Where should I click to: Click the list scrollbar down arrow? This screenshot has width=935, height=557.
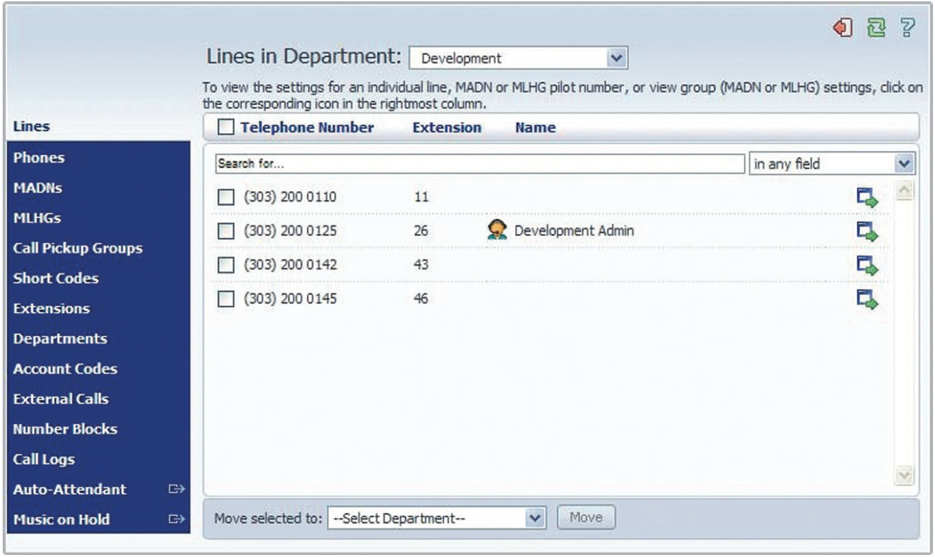906,475
